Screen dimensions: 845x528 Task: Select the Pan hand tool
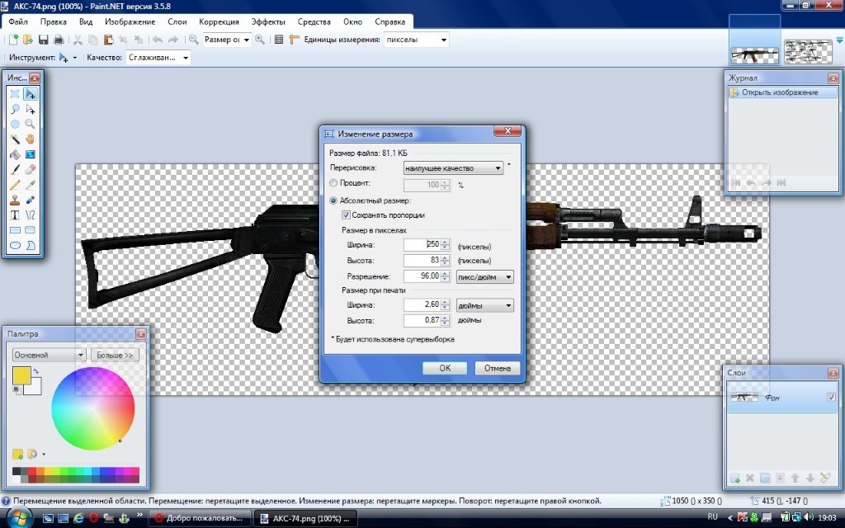pyautogui.click(x=31, y=139)
